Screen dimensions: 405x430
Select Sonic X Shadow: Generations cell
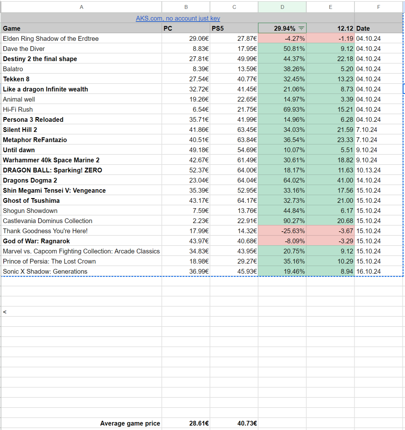[x=81, y=271]
